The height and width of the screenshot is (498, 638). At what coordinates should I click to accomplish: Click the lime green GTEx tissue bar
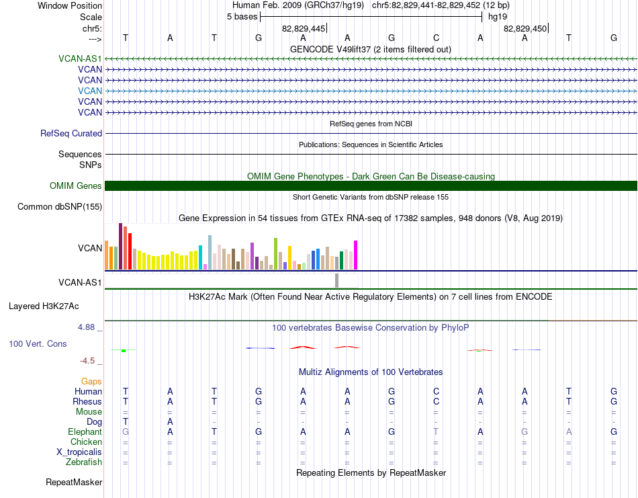[x=275, y=253]
